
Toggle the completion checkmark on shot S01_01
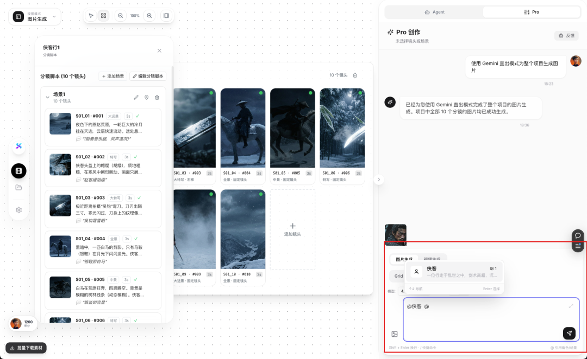coord(138,116)
